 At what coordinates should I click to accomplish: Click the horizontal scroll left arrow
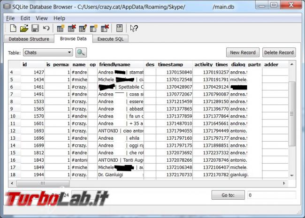12,183
